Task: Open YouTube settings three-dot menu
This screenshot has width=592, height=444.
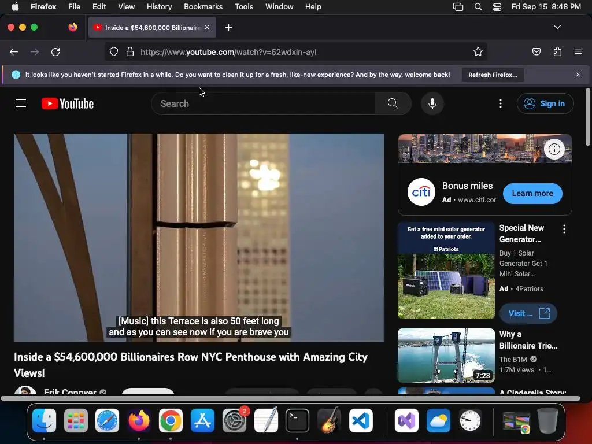Action: pyautogui.click(x=501, y=103)
